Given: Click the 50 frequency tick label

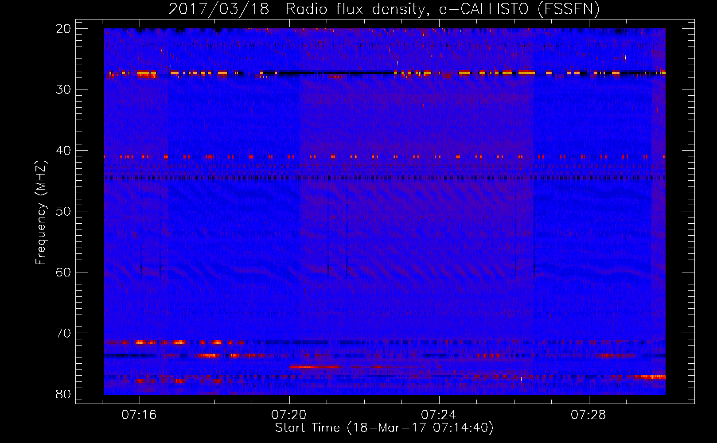Looking at the screenshot, I should pos(64,211).
